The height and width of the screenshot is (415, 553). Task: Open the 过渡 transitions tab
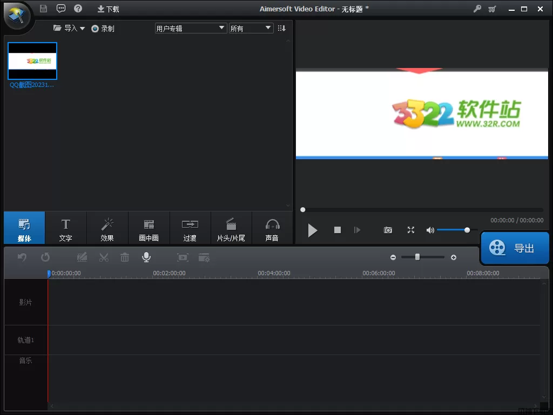pyautogui.click(x=190, y=229)
